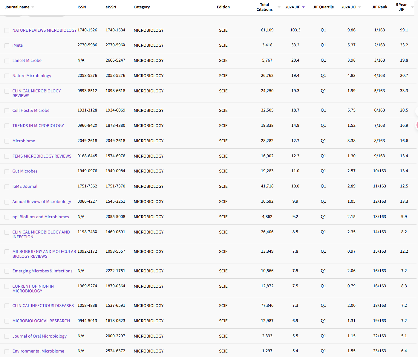The image size is (418, 357).
Task: Select the TRENDS IN MICROBIOLOGY checkbox
Action: [x=7, y=126]
